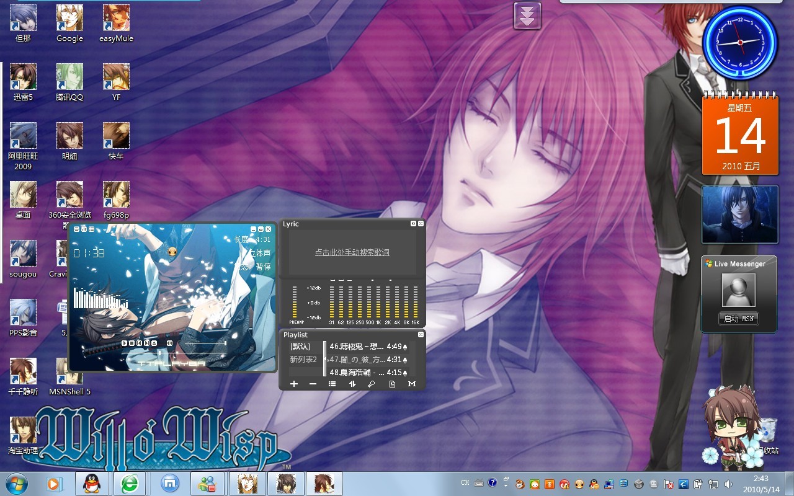This screenshot has height=496, width=794.
Task: Click the PREAMP equalizer slider
Action: point(295,302)
